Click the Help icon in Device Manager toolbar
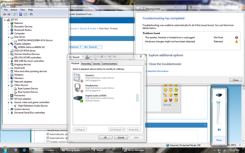The width and height of the screenshot is (245, 153). tap(21, 14)
